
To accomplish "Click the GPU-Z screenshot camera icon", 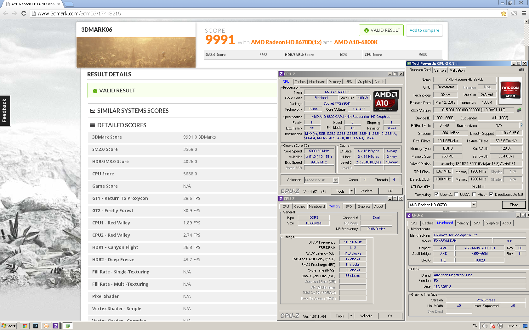I will click(x=522, y=70).
